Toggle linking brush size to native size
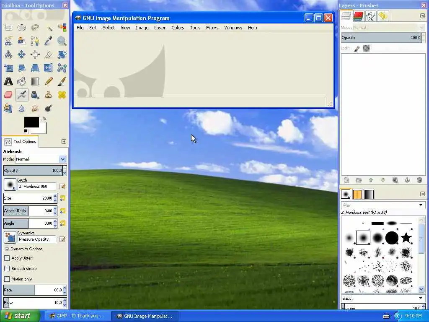This screenshot has height=322, width=429. 63,198
